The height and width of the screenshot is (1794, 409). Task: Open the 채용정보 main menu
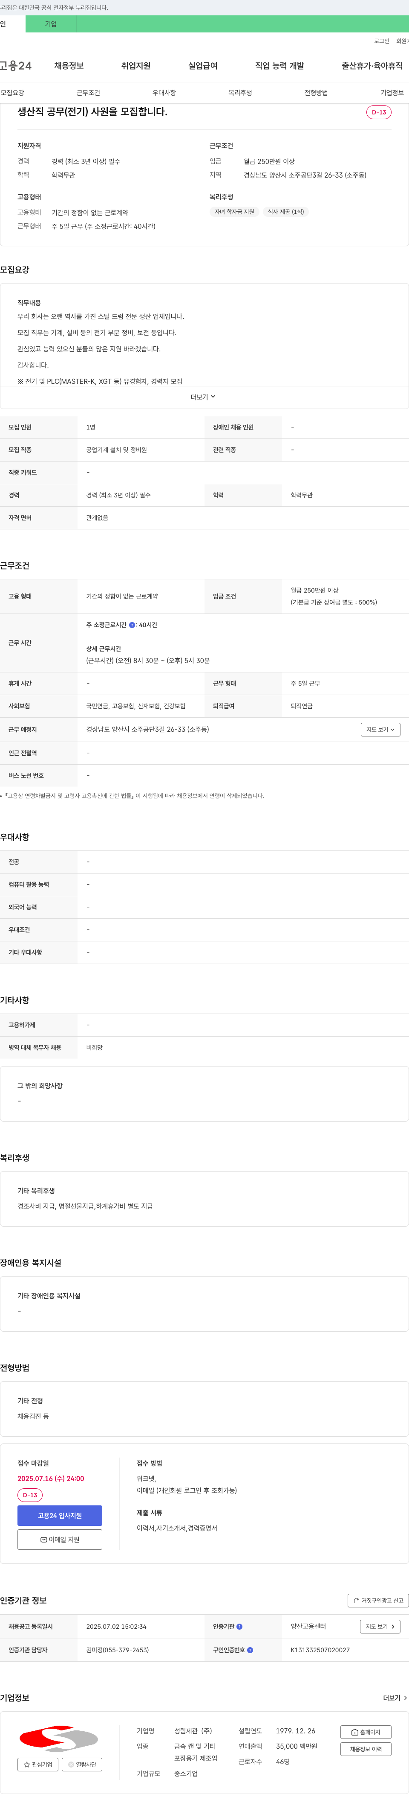[69, 65]
